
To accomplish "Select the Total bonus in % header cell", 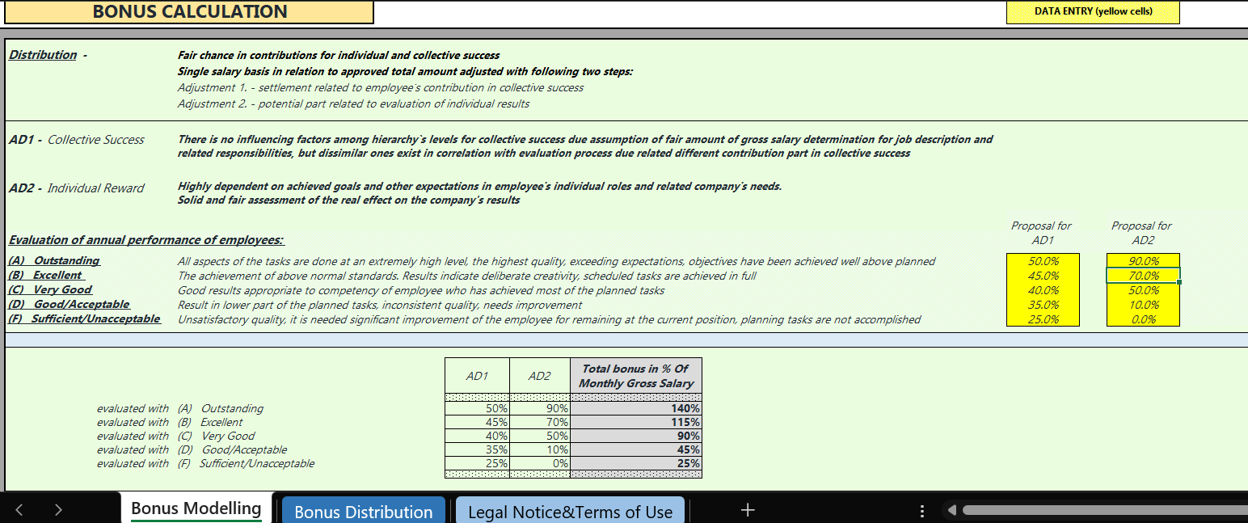I will click(635, 376).
